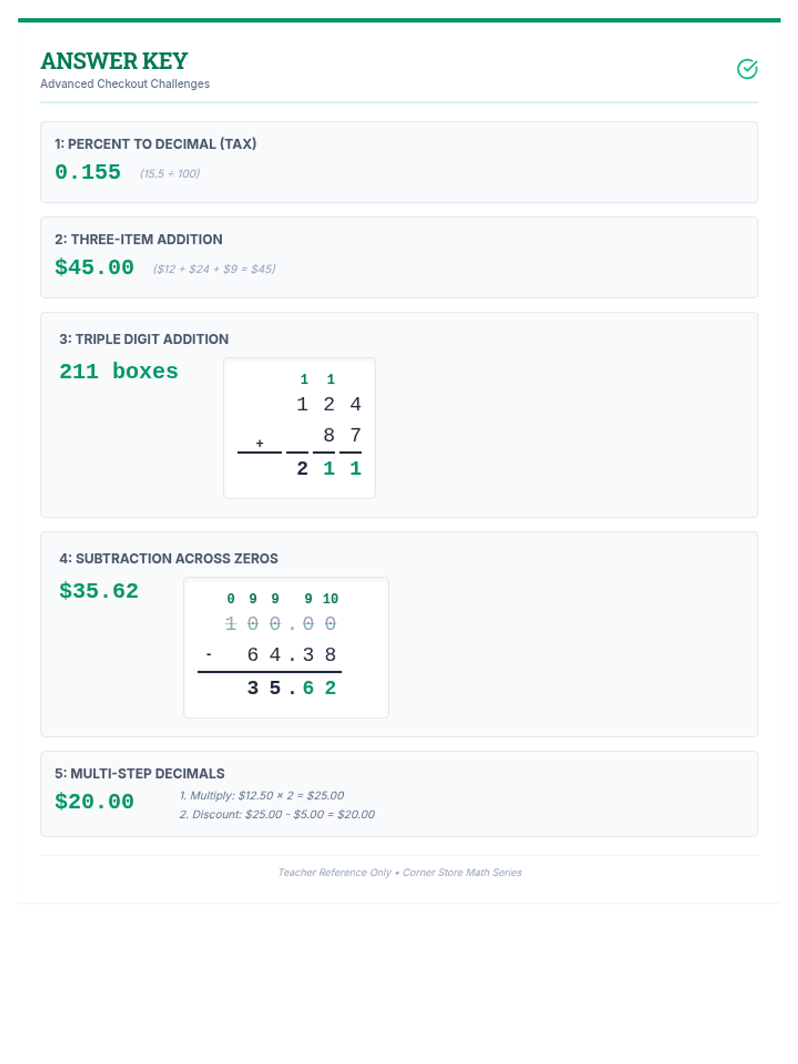The height and width of the screenshot is (1064, 798).
Task: Click the $12 + $24 + $9 explanation
Action: (x=214, y=269)
